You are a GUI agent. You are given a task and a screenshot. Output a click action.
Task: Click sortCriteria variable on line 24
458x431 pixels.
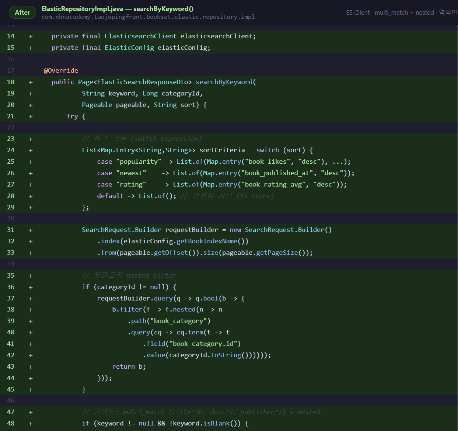(222, 150)
